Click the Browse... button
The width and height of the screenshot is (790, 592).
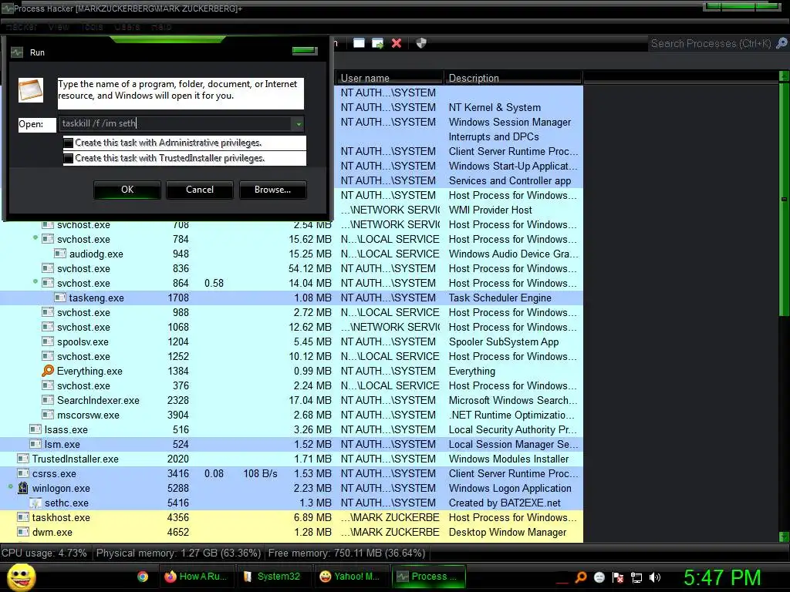point(272,190)
